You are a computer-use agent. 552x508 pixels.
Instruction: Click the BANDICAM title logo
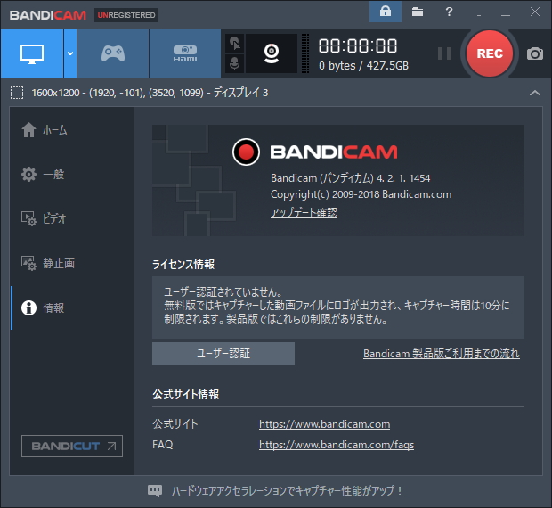tap(48, 15)
